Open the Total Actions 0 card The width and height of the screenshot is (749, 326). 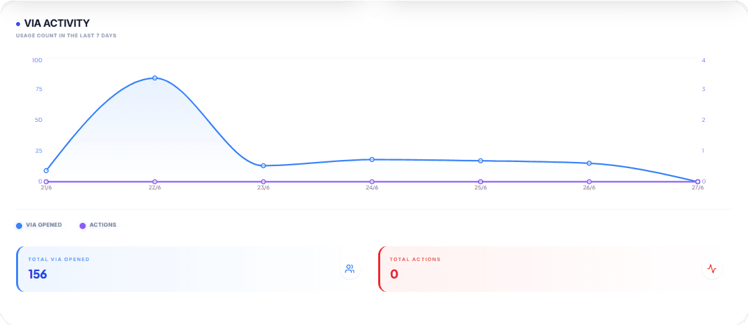[555, 269]
